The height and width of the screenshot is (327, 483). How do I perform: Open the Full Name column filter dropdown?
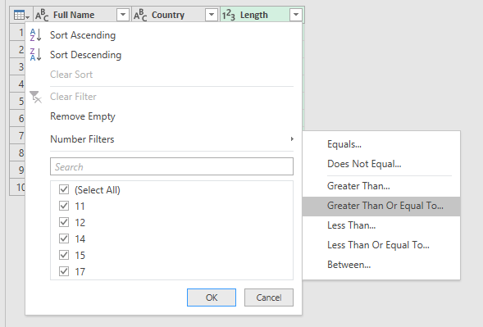(123, 15)
